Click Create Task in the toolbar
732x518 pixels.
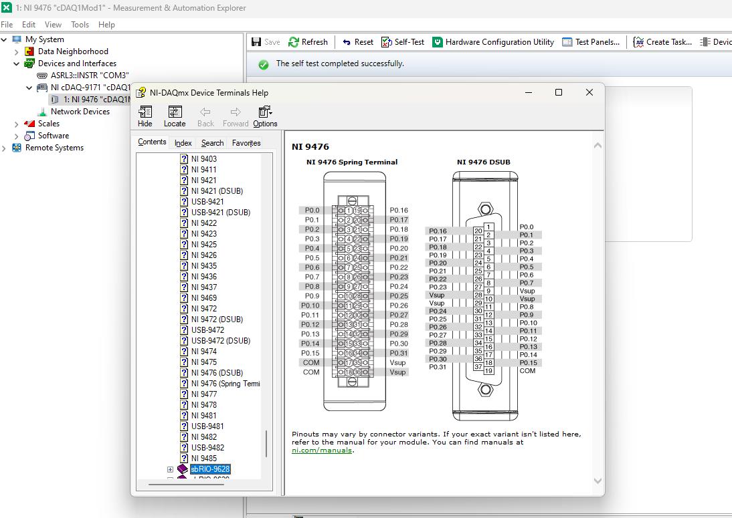(662, 42)
